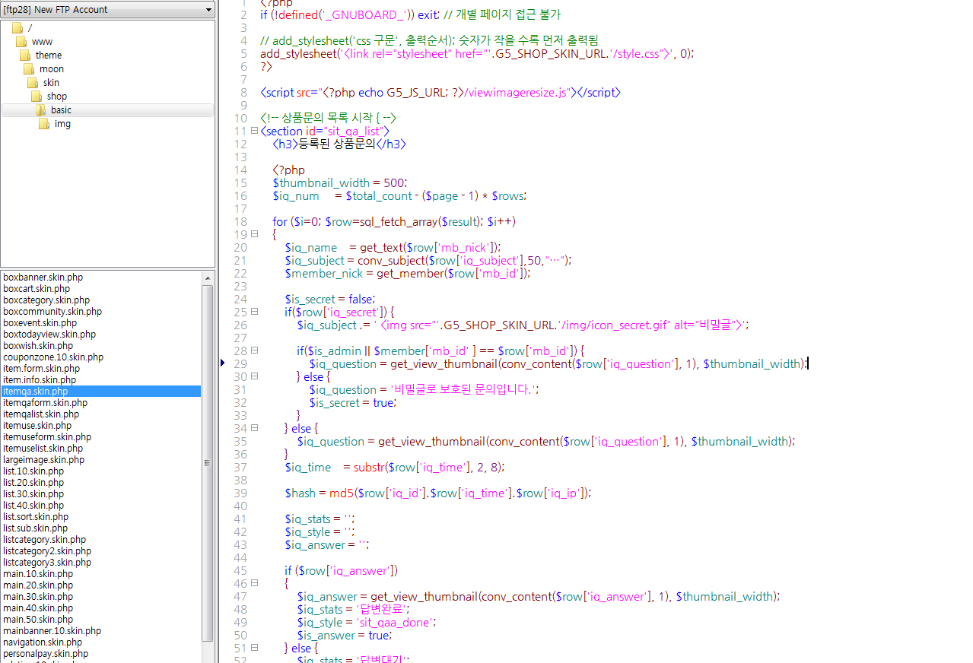Open navigation.skin.php file

click(43, 642)
